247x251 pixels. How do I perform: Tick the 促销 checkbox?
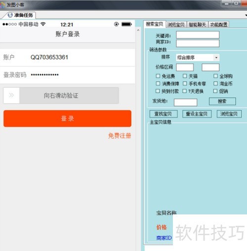point(215,91)
